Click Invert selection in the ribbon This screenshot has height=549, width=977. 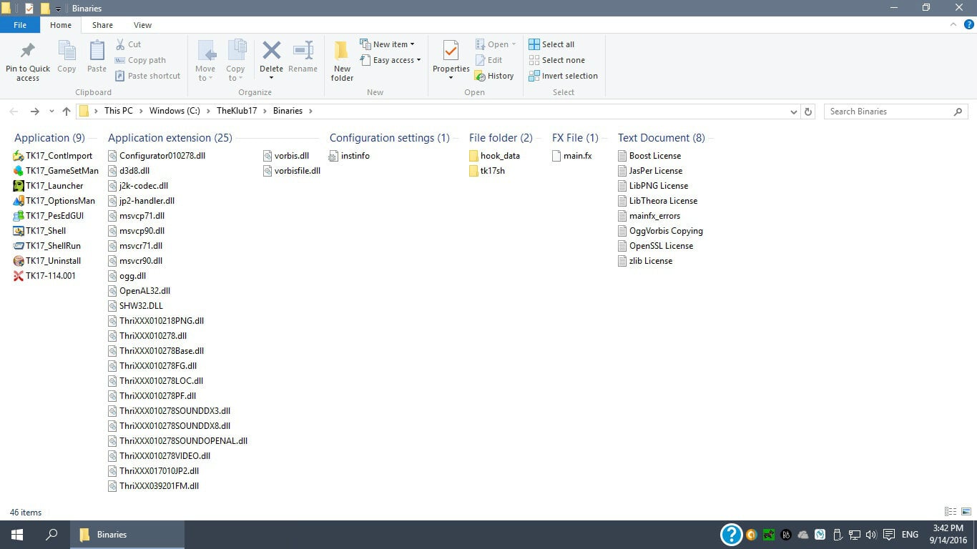pos(563,76)
